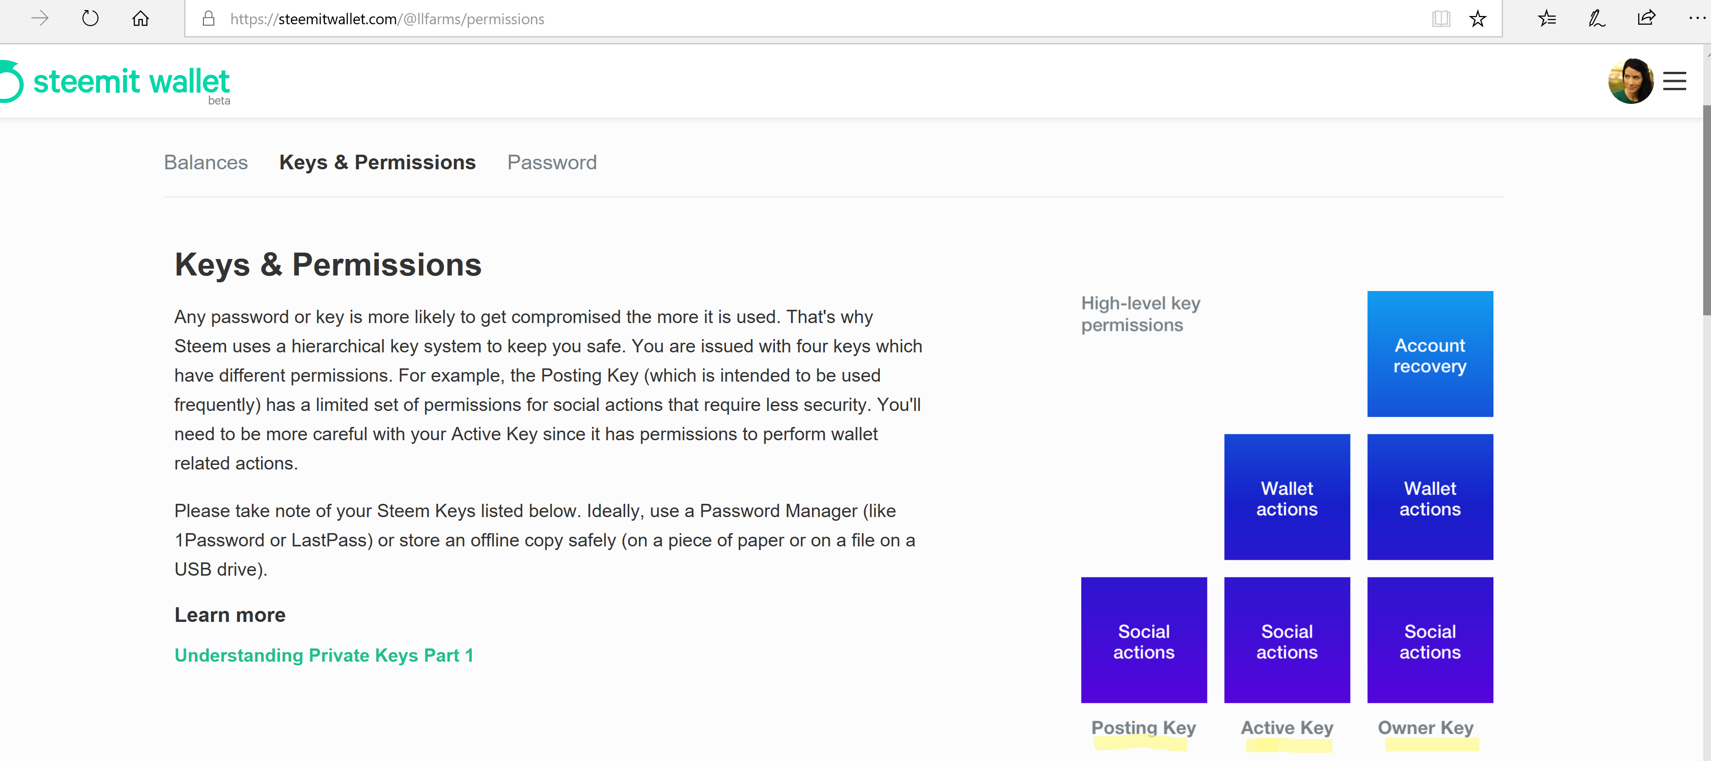Open the hamburger menu
1711x761 pixels.
point(1674,81)
